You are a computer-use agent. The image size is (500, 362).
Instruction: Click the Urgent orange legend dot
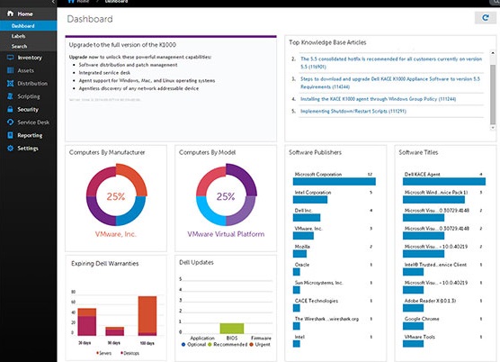click(251, 345)
